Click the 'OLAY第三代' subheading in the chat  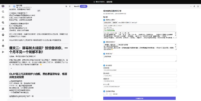38,76
